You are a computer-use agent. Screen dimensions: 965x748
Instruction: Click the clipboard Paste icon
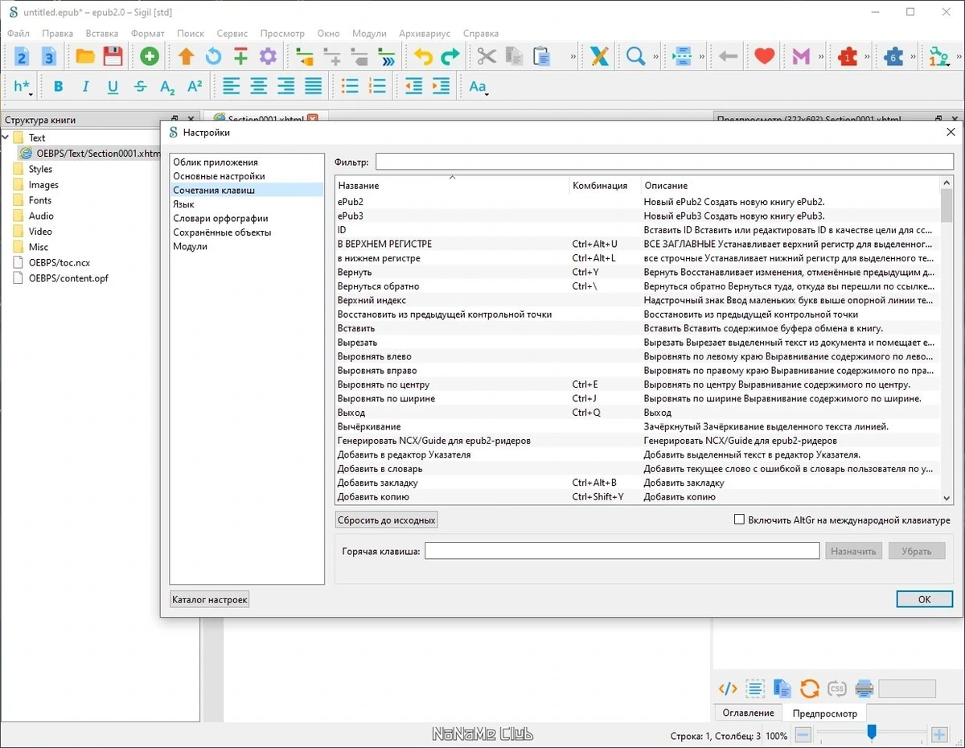point(541,56)
